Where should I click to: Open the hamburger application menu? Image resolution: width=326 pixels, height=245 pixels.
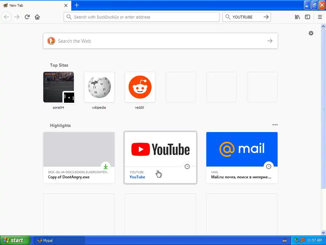pyautogui.click(x=320, y=17)
